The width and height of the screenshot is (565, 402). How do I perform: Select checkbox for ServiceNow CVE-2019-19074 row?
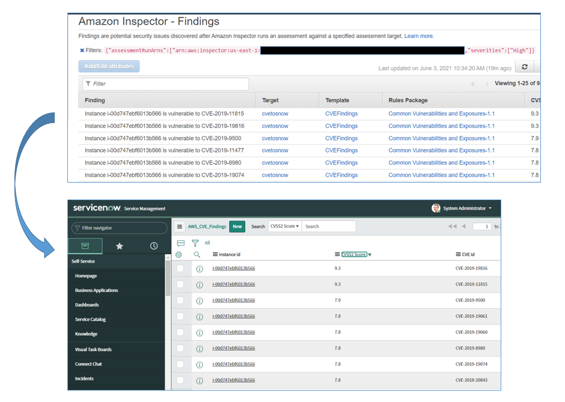click(180, 364)
